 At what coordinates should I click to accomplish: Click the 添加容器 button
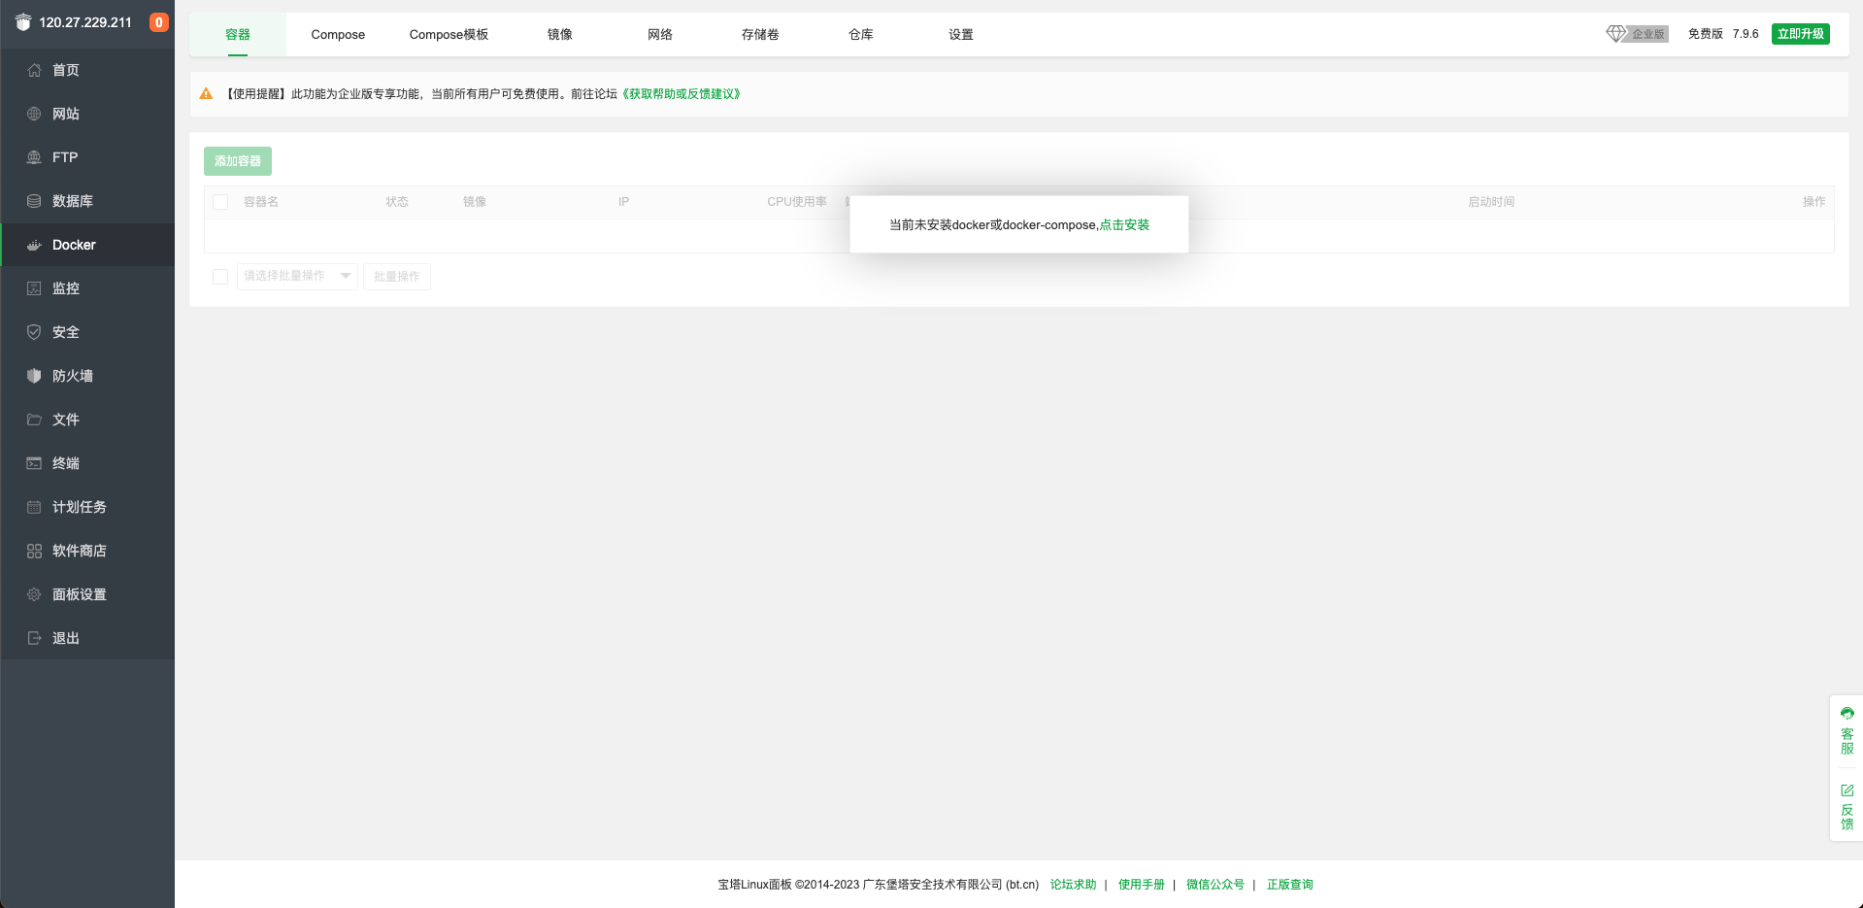237,161
